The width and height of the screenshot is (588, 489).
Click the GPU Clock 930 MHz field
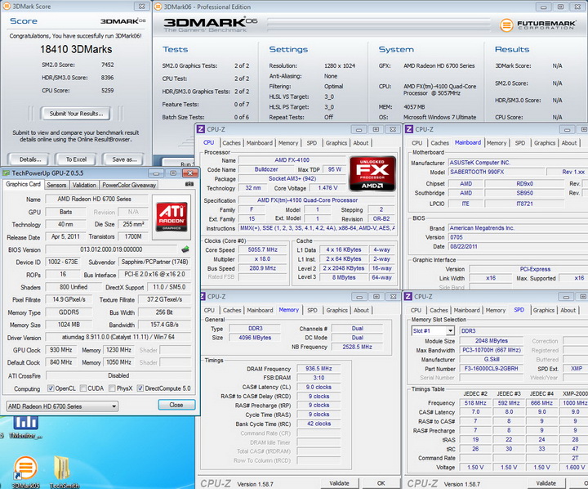[x=60, y=350]
